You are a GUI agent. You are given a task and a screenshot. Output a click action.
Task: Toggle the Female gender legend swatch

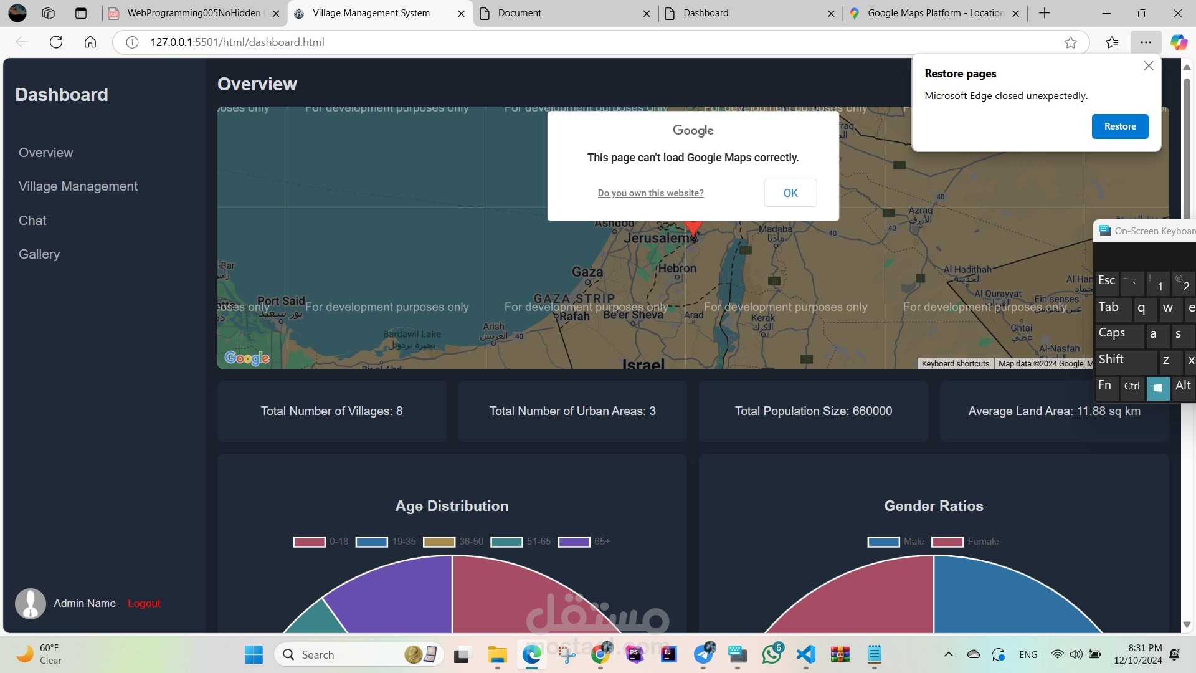947,542
